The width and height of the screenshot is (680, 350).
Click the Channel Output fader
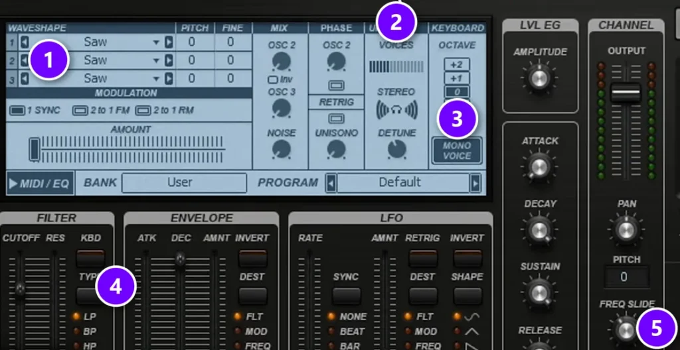(x=626, y=92)
